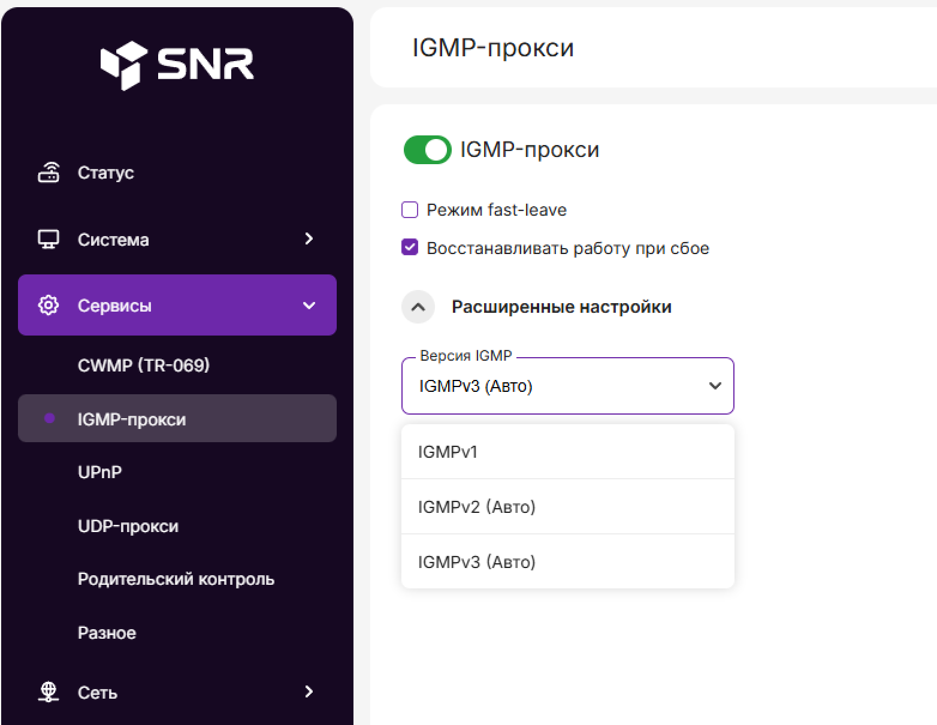Click the Система menu label
Image resolution: width=937 pixels, height=725 pixels.
[113, 240]
